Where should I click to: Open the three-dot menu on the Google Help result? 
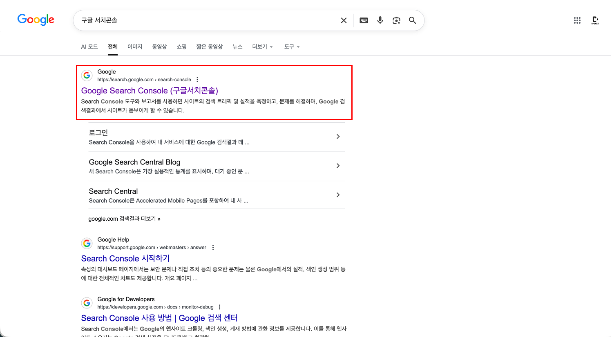[213, 247]
